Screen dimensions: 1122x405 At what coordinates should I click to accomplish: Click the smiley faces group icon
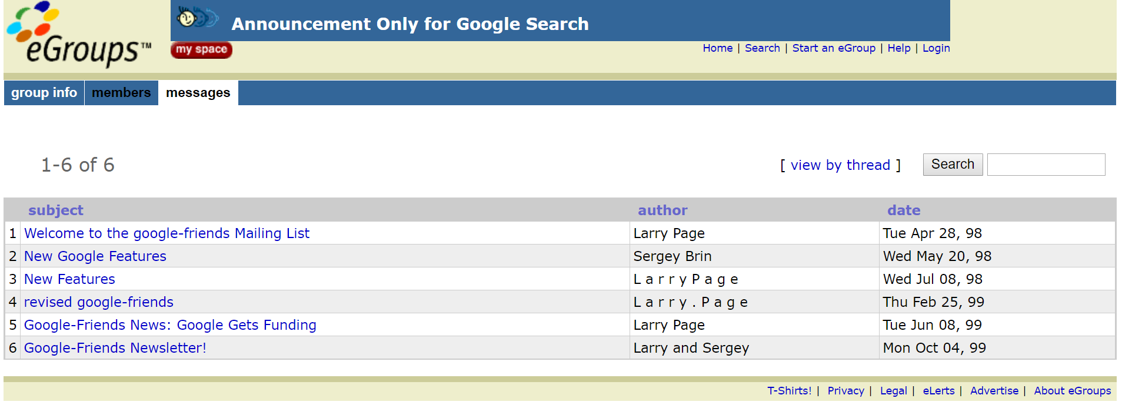click(x=197, y=18)
